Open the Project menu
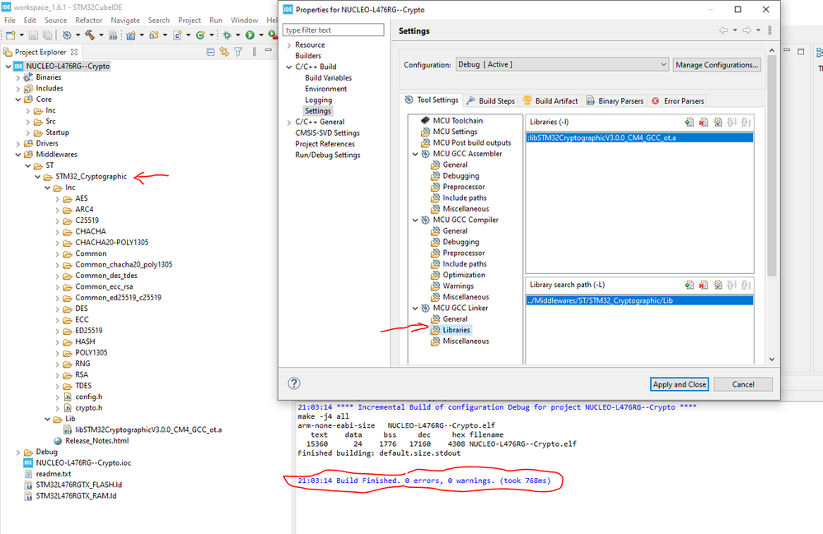823x534 pixels. click(x=189, y=20)
